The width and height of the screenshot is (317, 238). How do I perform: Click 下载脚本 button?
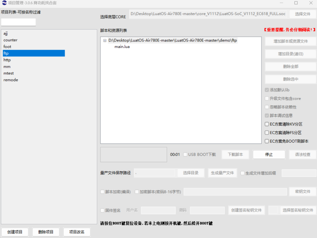point(235,154)
